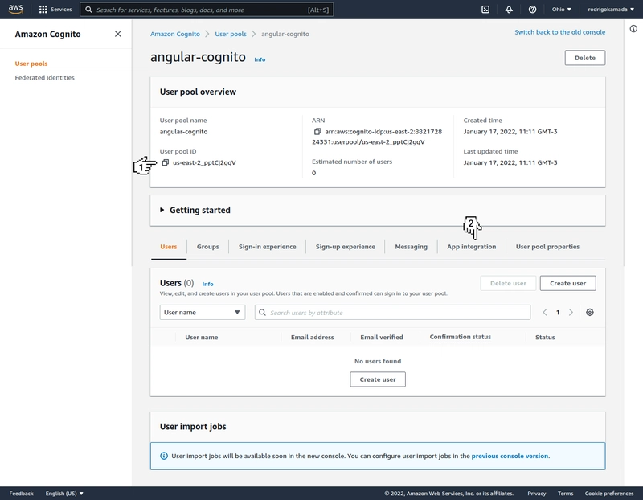Open users table settings gear
The image size is (643, 500).
coord(590,313)
